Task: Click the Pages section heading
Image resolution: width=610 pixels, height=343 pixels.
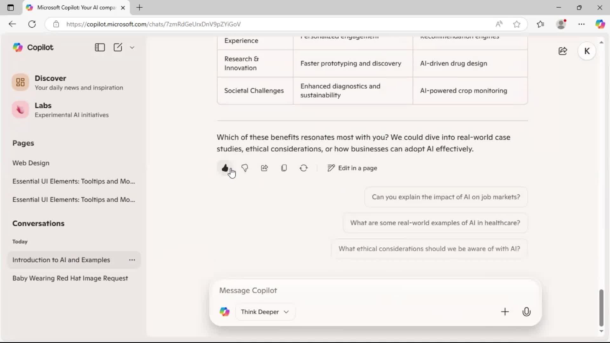Action: [23, 143]
